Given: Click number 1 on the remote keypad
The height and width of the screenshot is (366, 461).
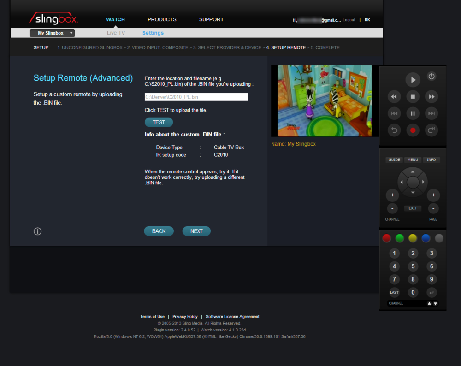Looking at the screenshot, I should pyautogui.click(x=394, y=253).
